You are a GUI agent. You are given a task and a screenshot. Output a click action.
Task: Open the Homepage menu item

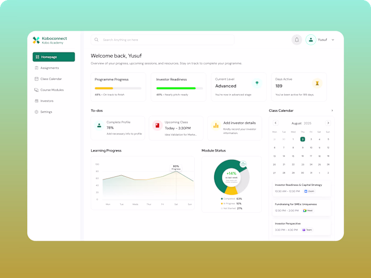54,57
